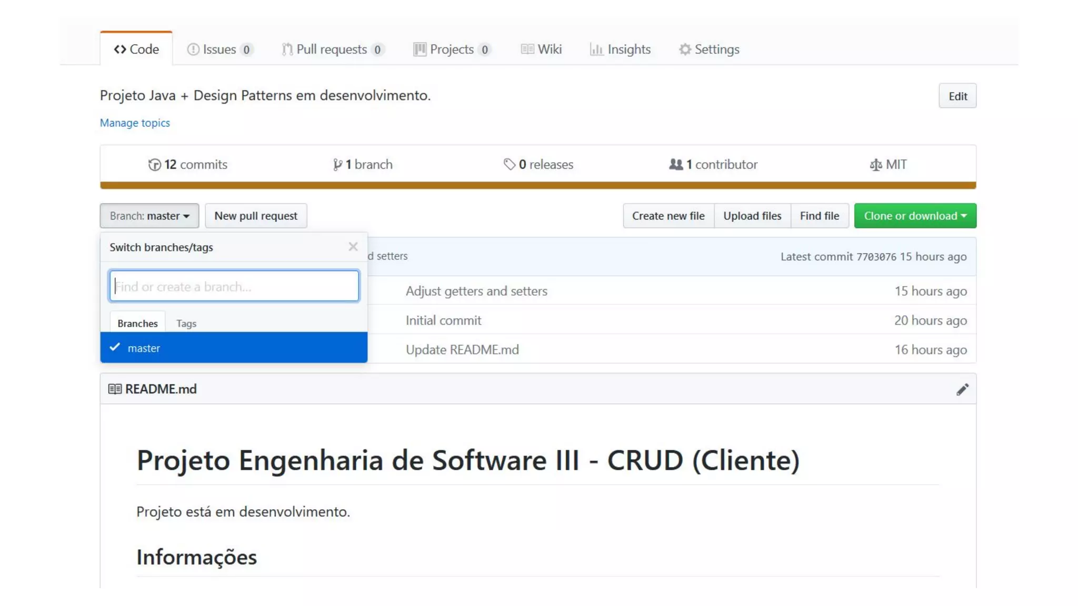Screen dimensions: 1078x606
Task: Open the Insights tab
Action: [621, 49]
